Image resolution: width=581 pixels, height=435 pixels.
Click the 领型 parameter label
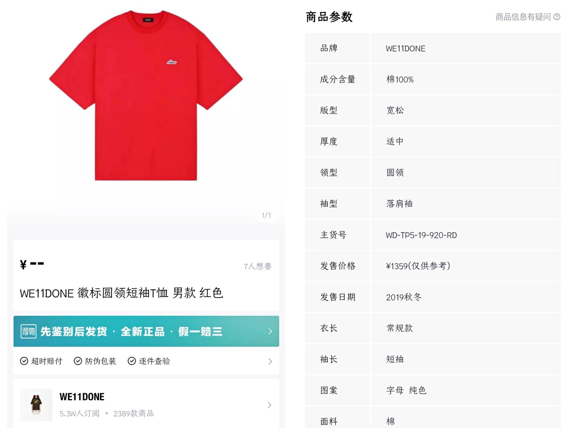pos(329,173)
